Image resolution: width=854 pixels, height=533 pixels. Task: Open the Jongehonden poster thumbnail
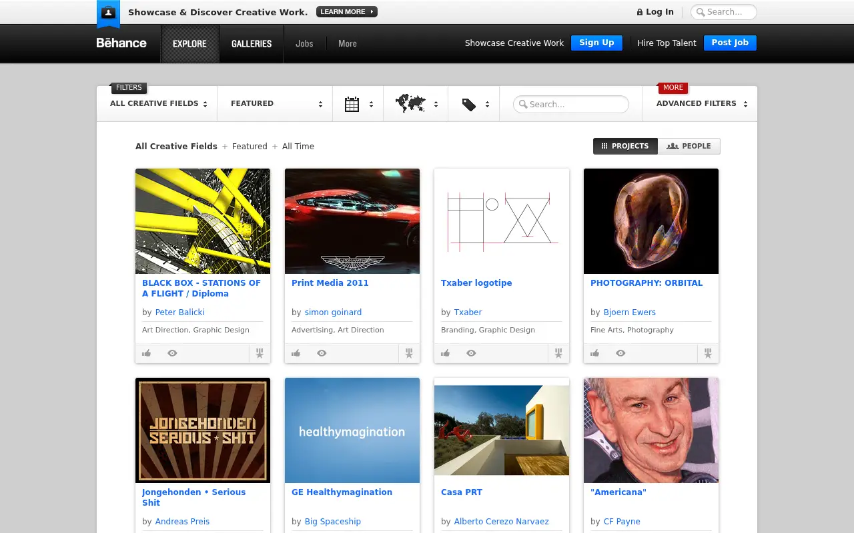(203, 430)
